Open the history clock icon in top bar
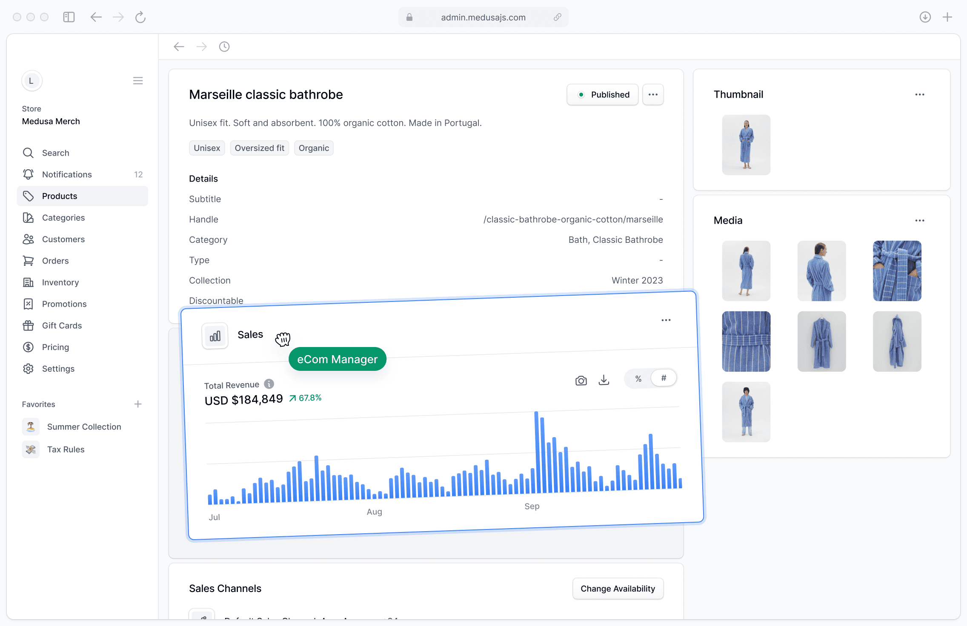Screen dimensions: 967x626 click(x=224, y=47)
